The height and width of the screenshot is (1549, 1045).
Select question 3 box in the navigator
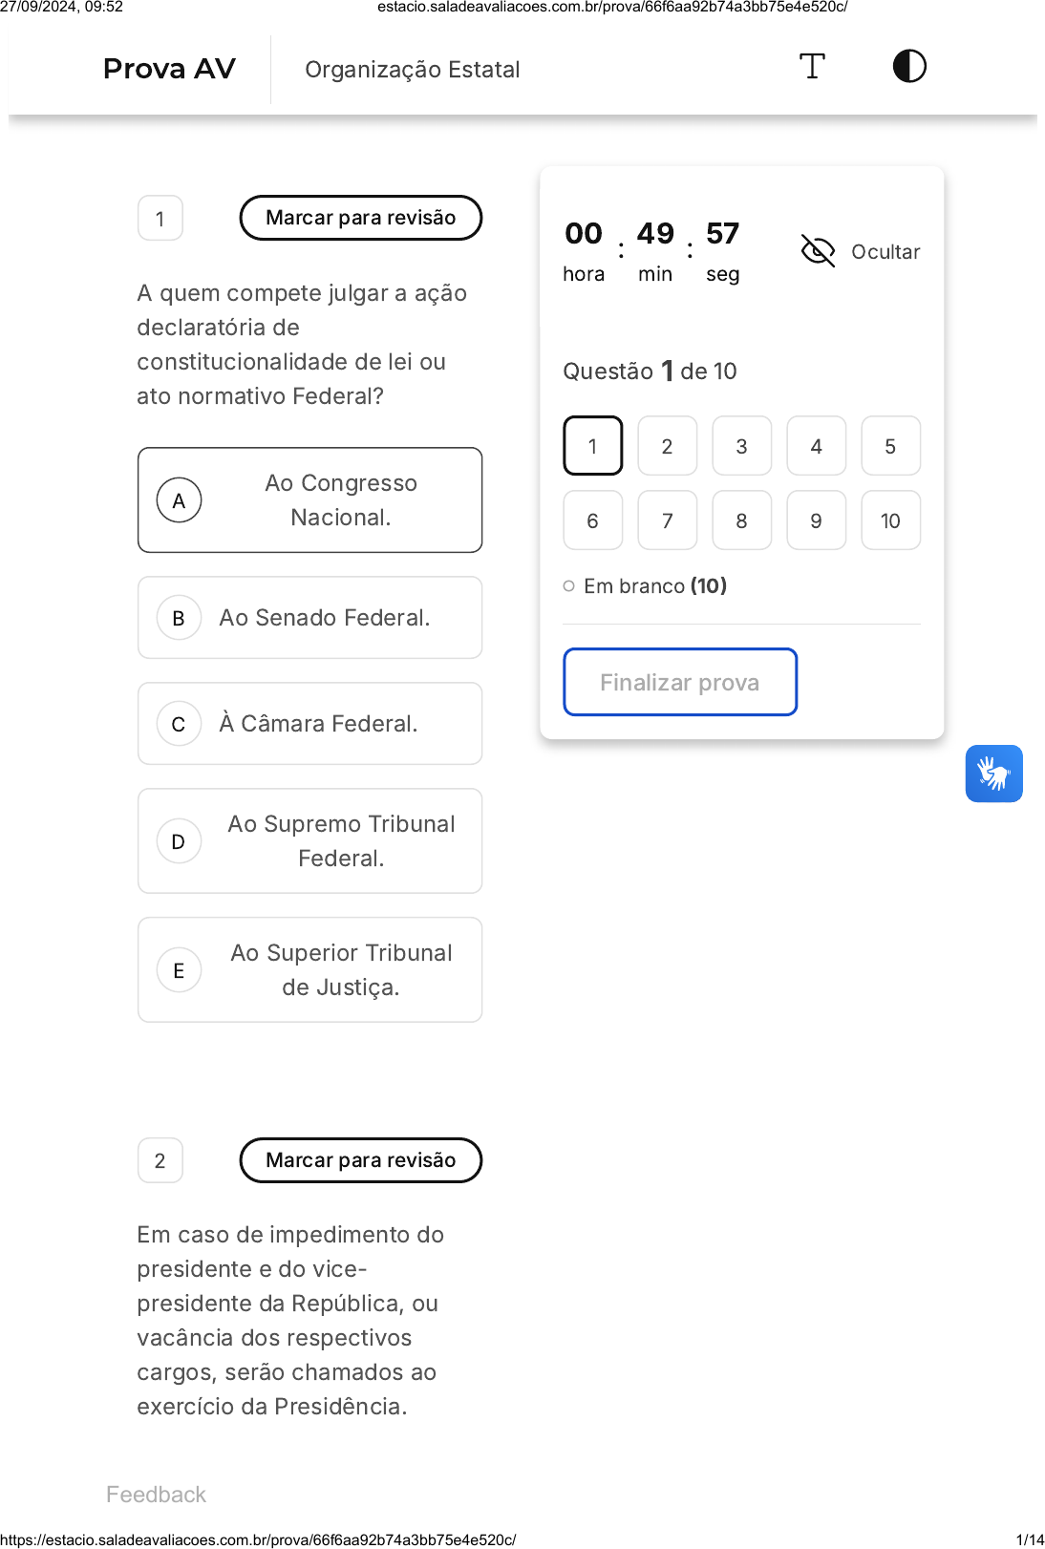click(x=741, y=446)
